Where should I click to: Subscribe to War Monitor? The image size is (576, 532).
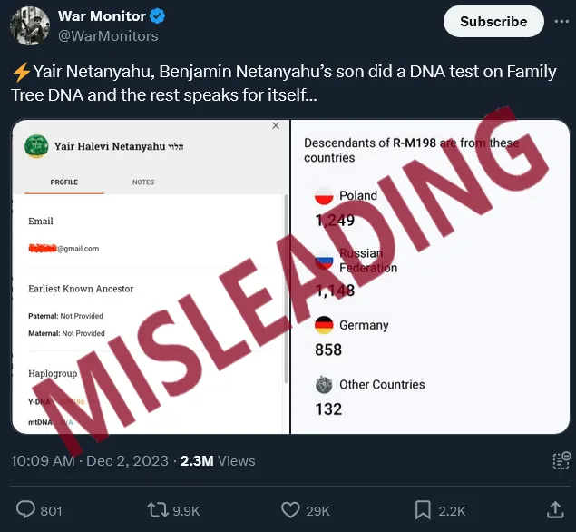coord(493,21)
